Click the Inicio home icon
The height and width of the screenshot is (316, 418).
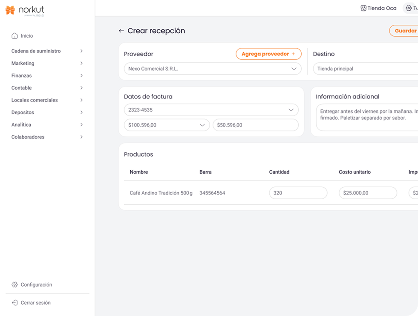[14, 36]
